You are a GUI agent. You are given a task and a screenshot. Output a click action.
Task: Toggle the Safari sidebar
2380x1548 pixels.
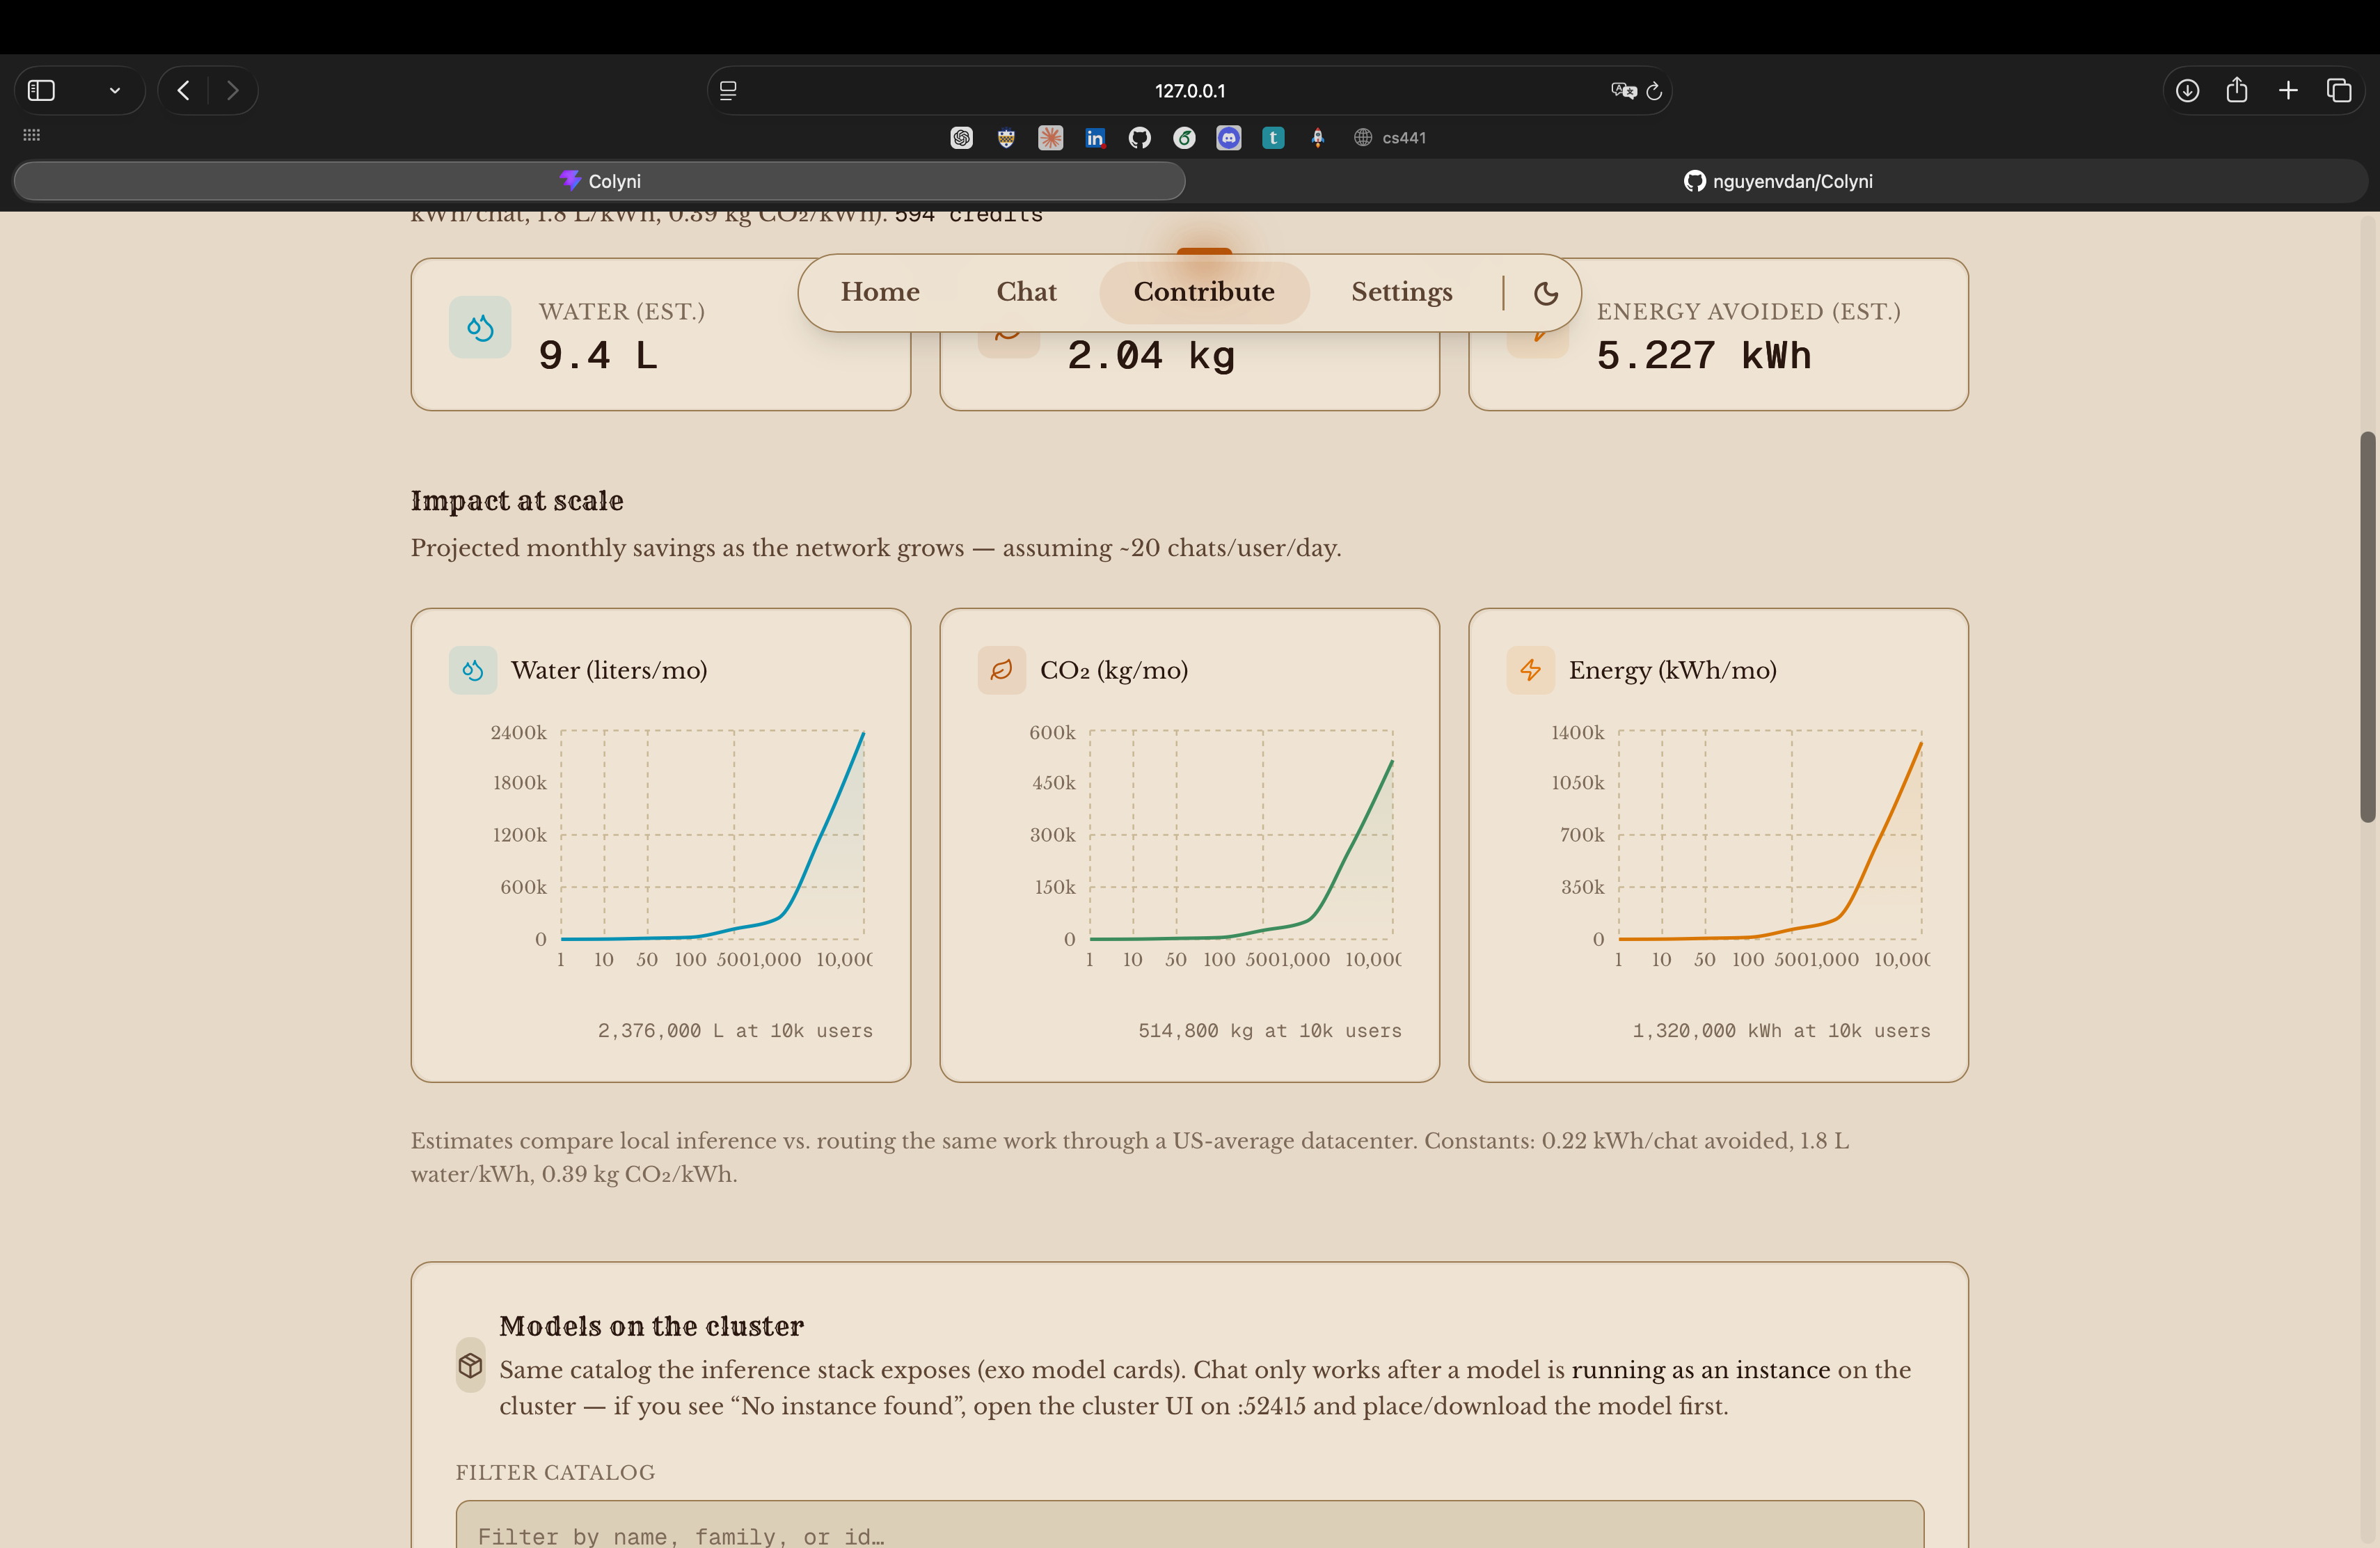tap(41, 91)
